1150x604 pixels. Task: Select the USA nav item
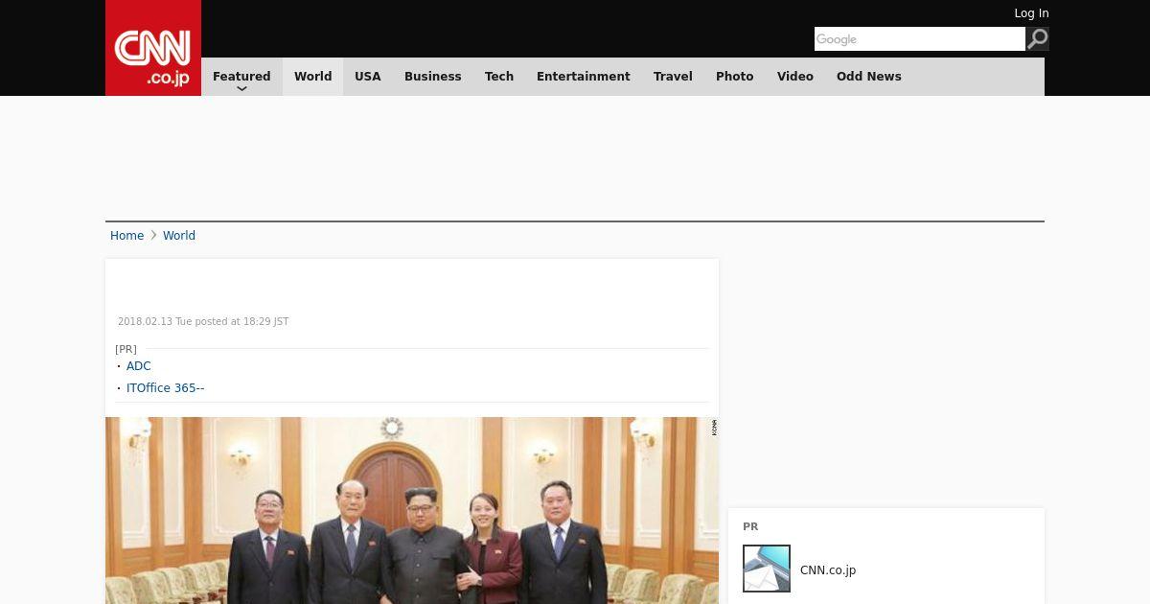(x=368, y=77)
